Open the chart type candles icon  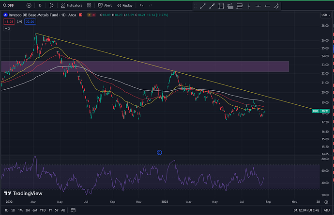52,6
